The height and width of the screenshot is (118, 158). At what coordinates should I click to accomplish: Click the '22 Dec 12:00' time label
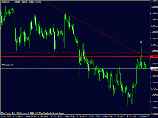point(94,116)
